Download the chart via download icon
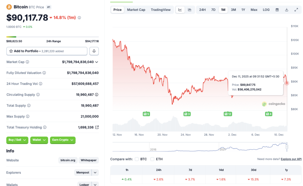Screen dimensions: 303x186 286,9
